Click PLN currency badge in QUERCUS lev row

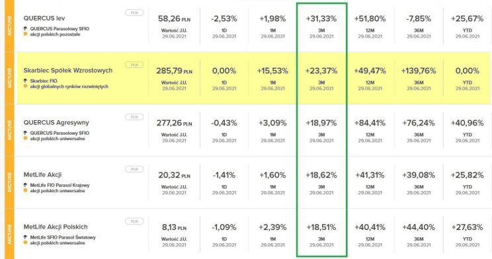pyautogui.click(x=134, y=13)
